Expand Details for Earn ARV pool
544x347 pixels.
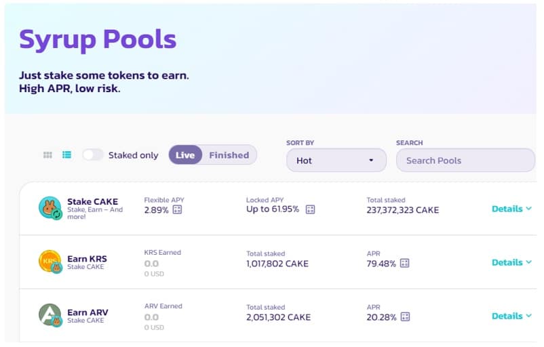pos(511,316)
